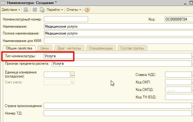Click the Ставка НДС label
The image size is (193, 122).
[x=146, y=75]
